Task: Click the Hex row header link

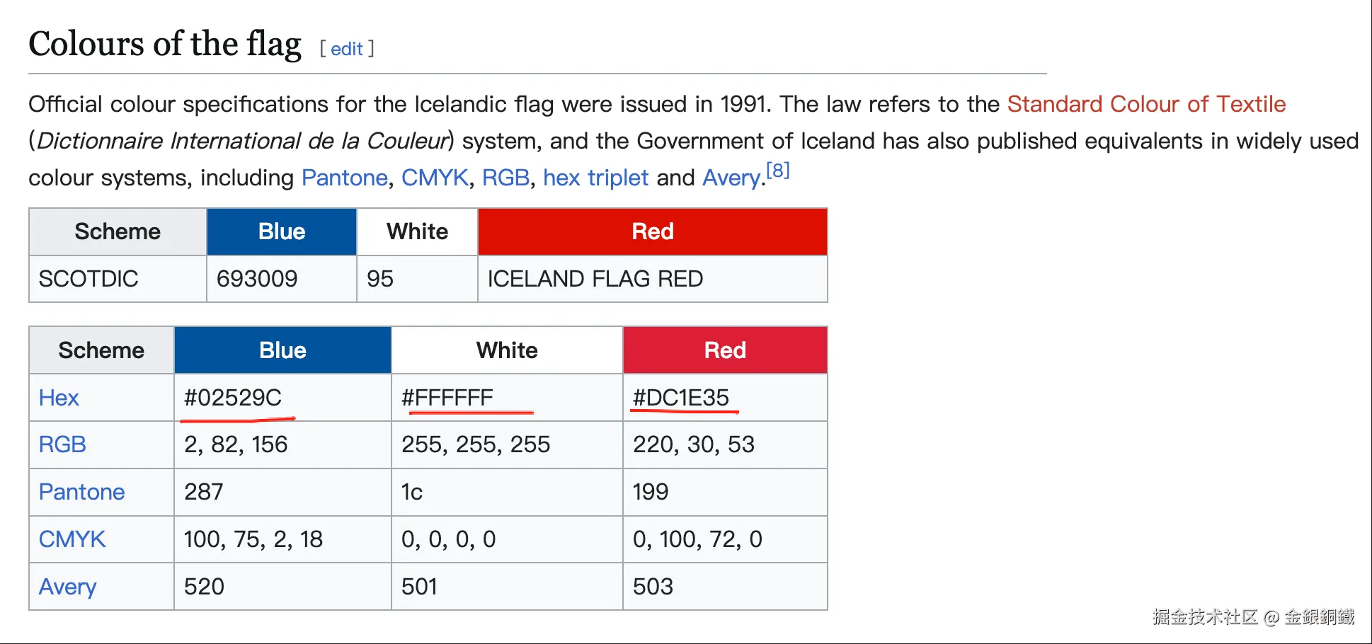Action: click(59, 398)
